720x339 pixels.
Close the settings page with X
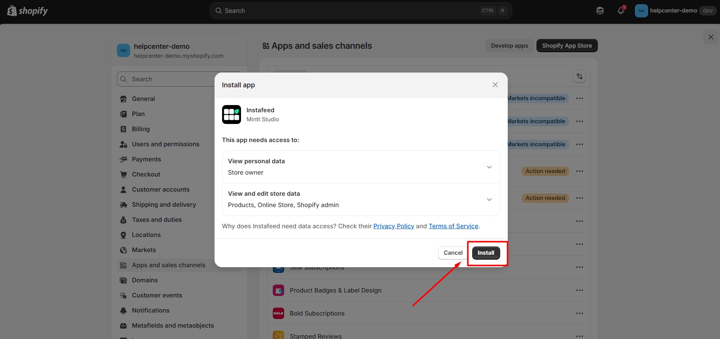click(x=711, y=37)
